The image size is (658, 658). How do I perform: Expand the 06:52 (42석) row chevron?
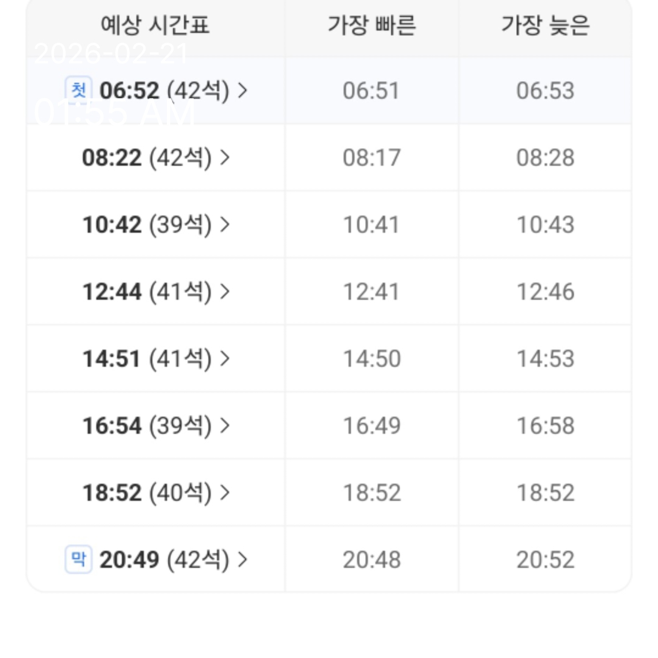tap(242, 90)
